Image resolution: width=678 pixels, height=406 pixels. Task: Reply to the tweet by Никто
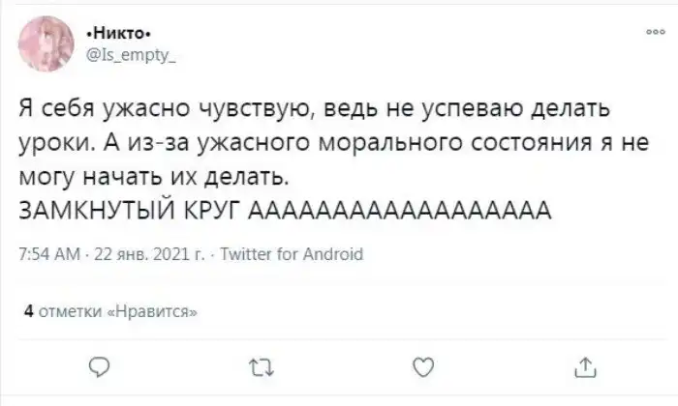click(98, 367)
